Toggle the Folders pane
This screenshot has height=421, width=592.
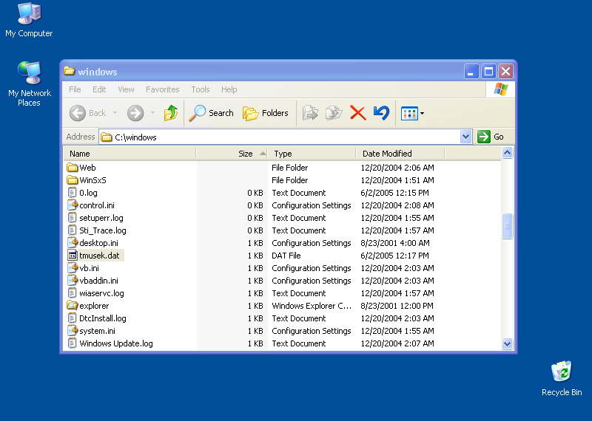[266, 113]
